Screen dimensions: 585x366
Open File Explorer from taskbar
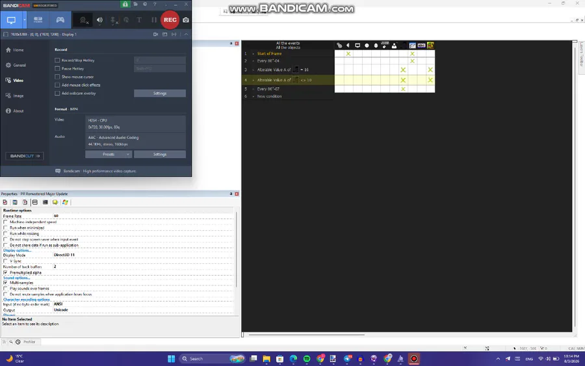[266, 359]
